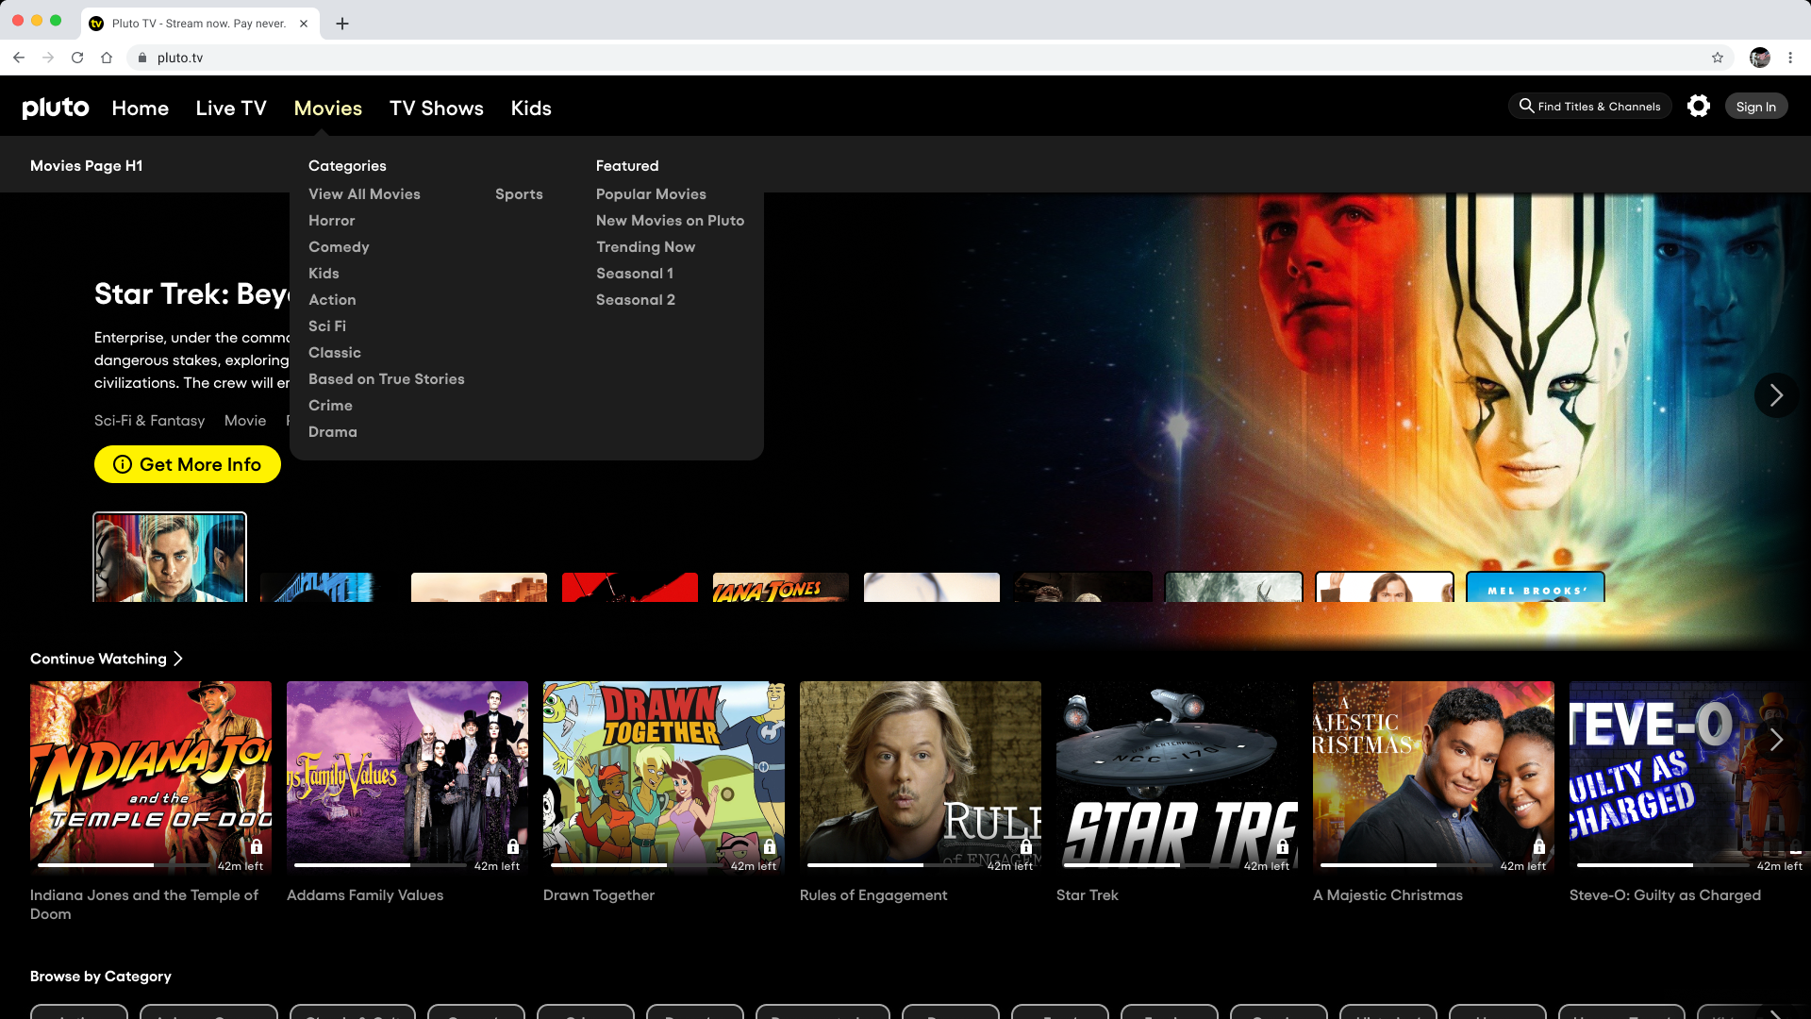This screenshot has height=1019, width=1811.
Task: Open the Live TV nav item
Action: point(231,108)
